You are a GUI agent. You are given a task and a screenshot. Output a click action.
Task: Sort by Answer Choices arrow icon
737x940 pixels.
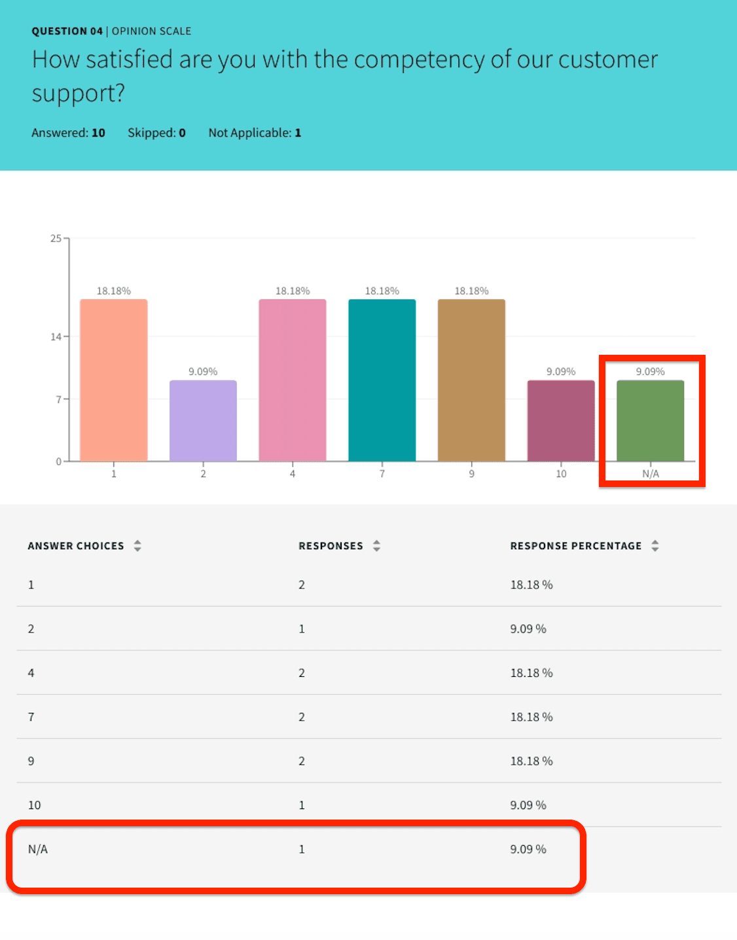[x=137, y=546]
